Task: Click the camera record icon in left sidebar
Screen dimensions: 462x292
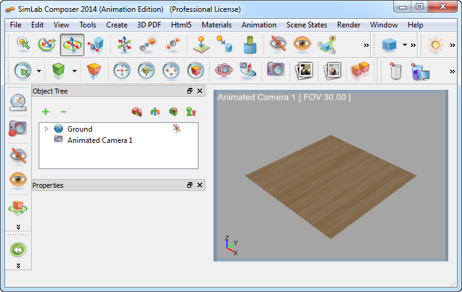Action: 17,129
